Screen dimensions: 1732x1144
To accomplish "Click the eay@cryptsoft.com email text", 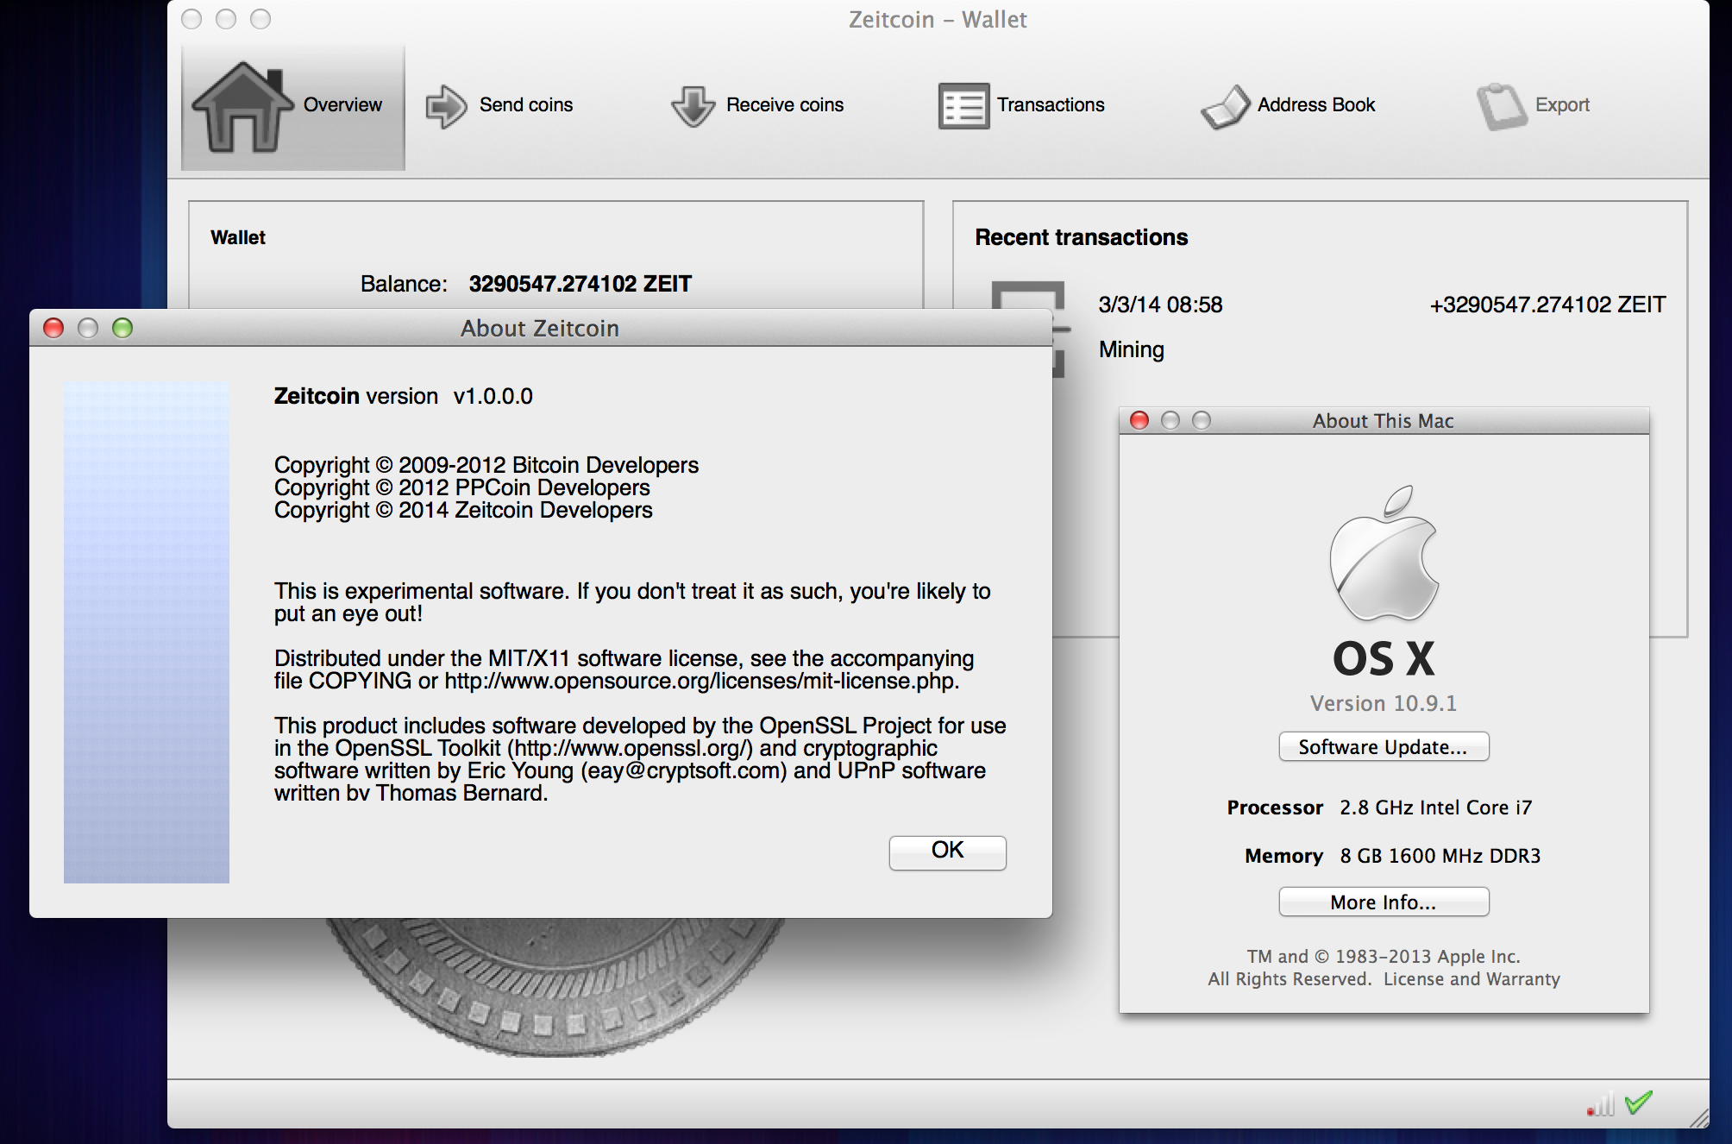I will pos(684,770).
